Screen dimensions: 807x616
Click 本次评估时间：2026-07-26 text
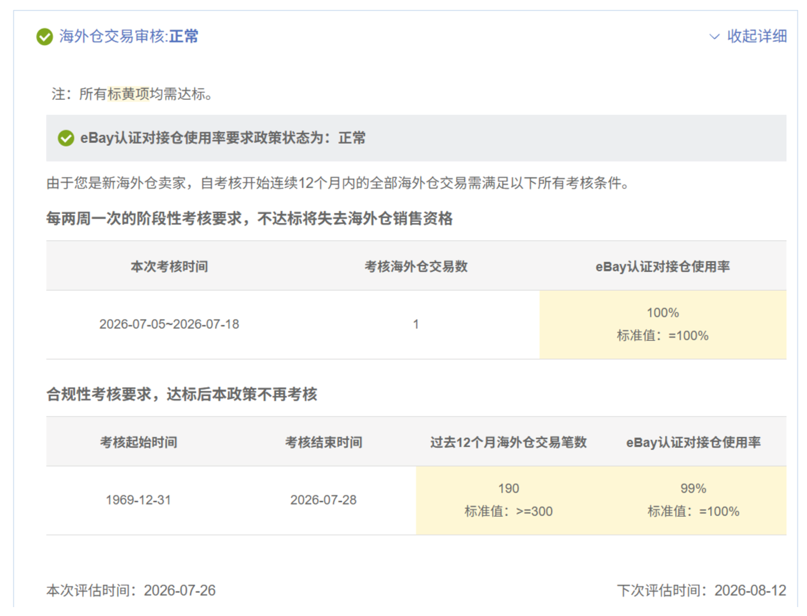pyautogui.click(x=131, y=590)
